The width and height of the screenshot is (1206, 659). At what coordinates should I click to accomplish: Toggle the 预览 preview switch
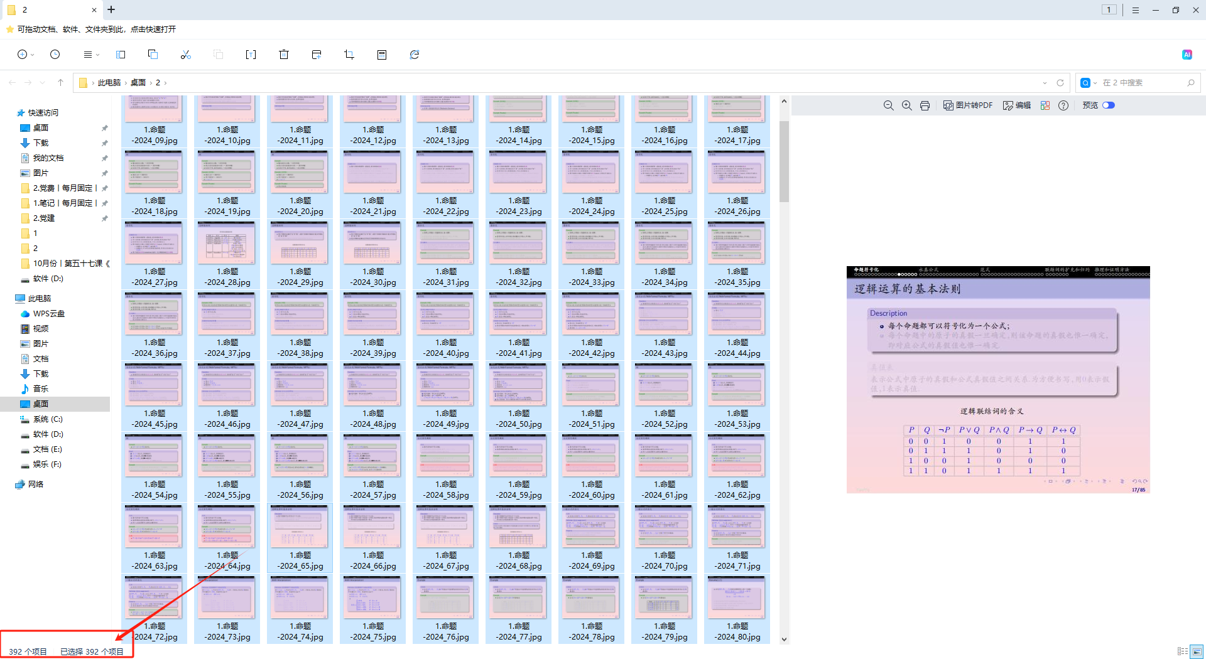coord(1109,105)
